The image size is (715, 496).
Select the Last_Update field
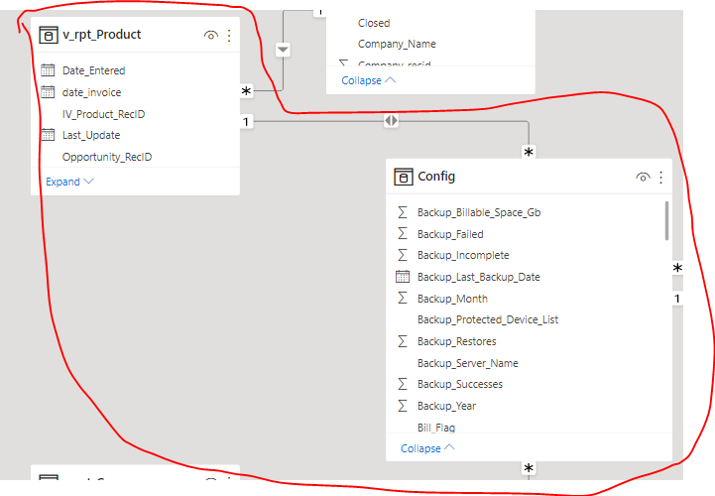[91, 135]
